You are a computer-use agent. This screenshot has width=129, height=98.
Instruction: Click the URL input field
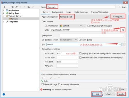85,30
